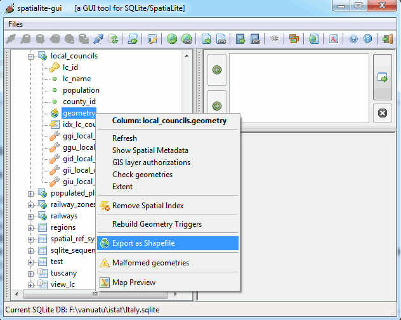Expand the tuscany table node
This screenshot has height=320, width=401.
pos(30,274)
